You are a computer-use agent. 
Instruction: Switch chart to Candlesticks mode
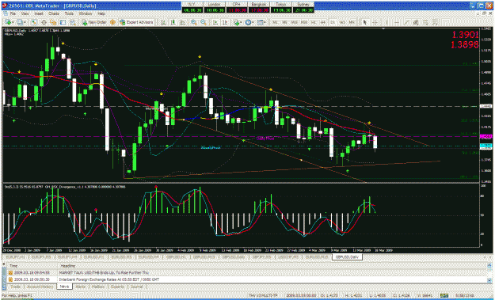point(173,22)
